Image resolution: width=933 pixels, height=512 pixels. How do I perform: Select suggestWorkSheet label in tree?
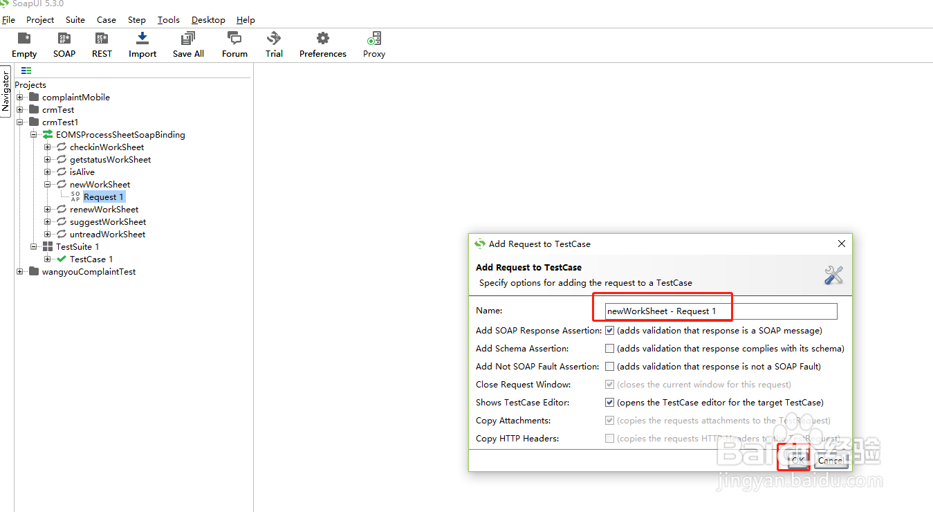[108, 221]
